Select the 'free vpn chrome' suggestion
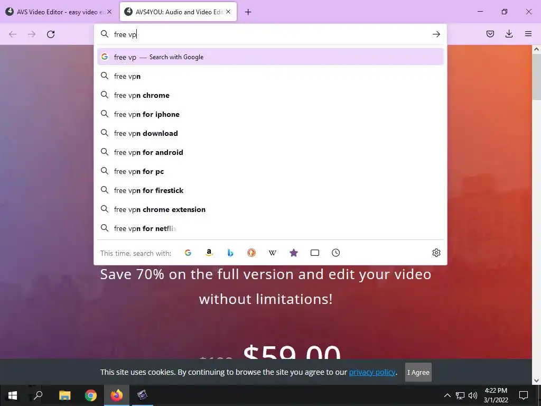Viewport: 541px width, 406px height. pyautogui.click(x=270, y=95)
